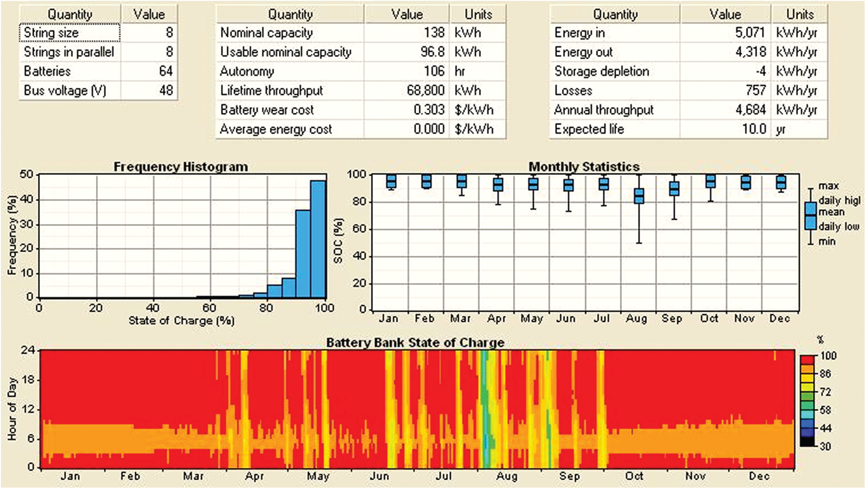Viewport: 866px width, 489px height.
Task: Click the Bus voltage (V) row
Action: click(65, 91)
